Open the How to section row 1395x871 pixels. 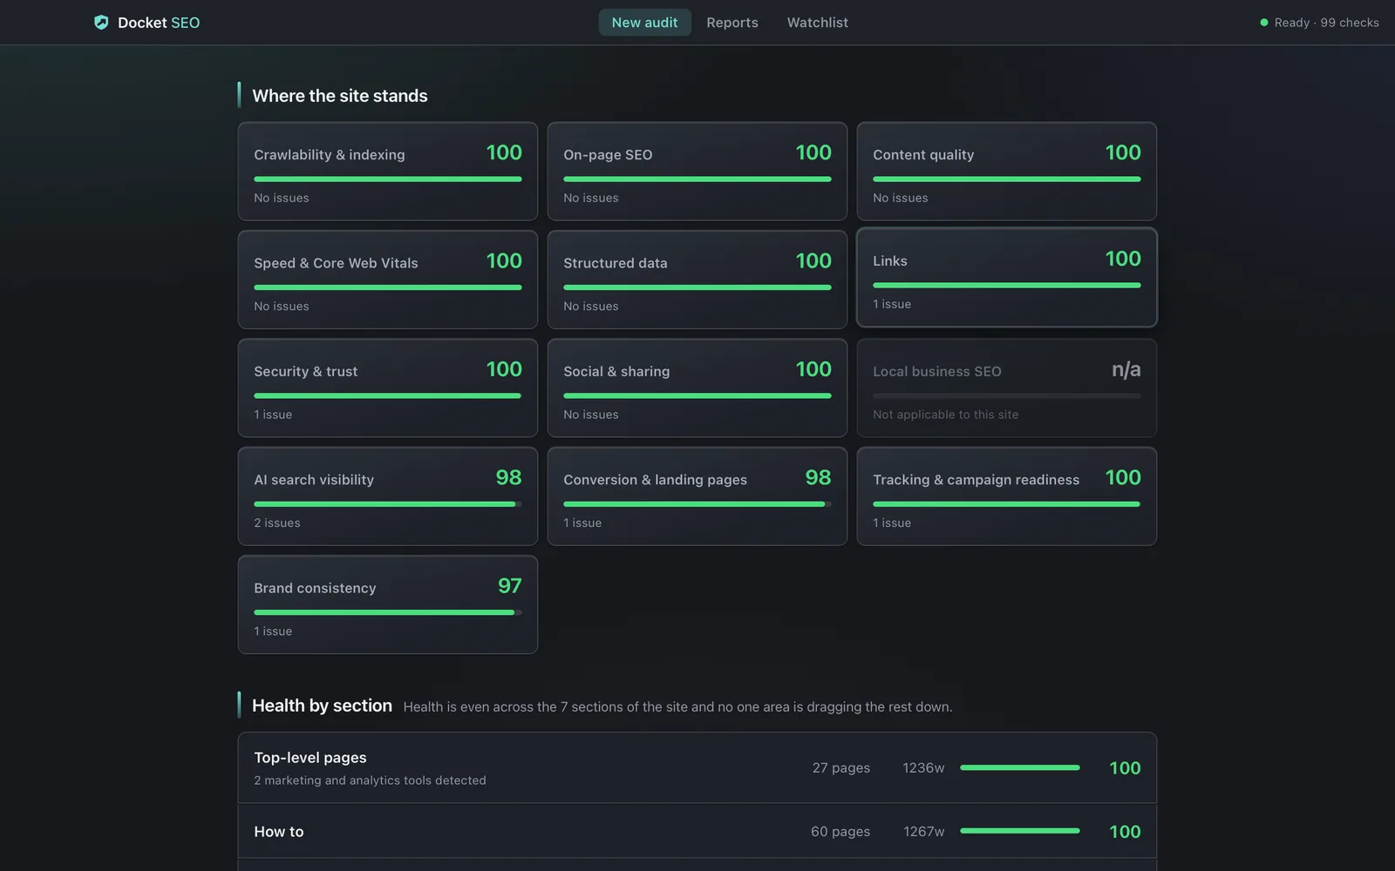coord(697,832)
